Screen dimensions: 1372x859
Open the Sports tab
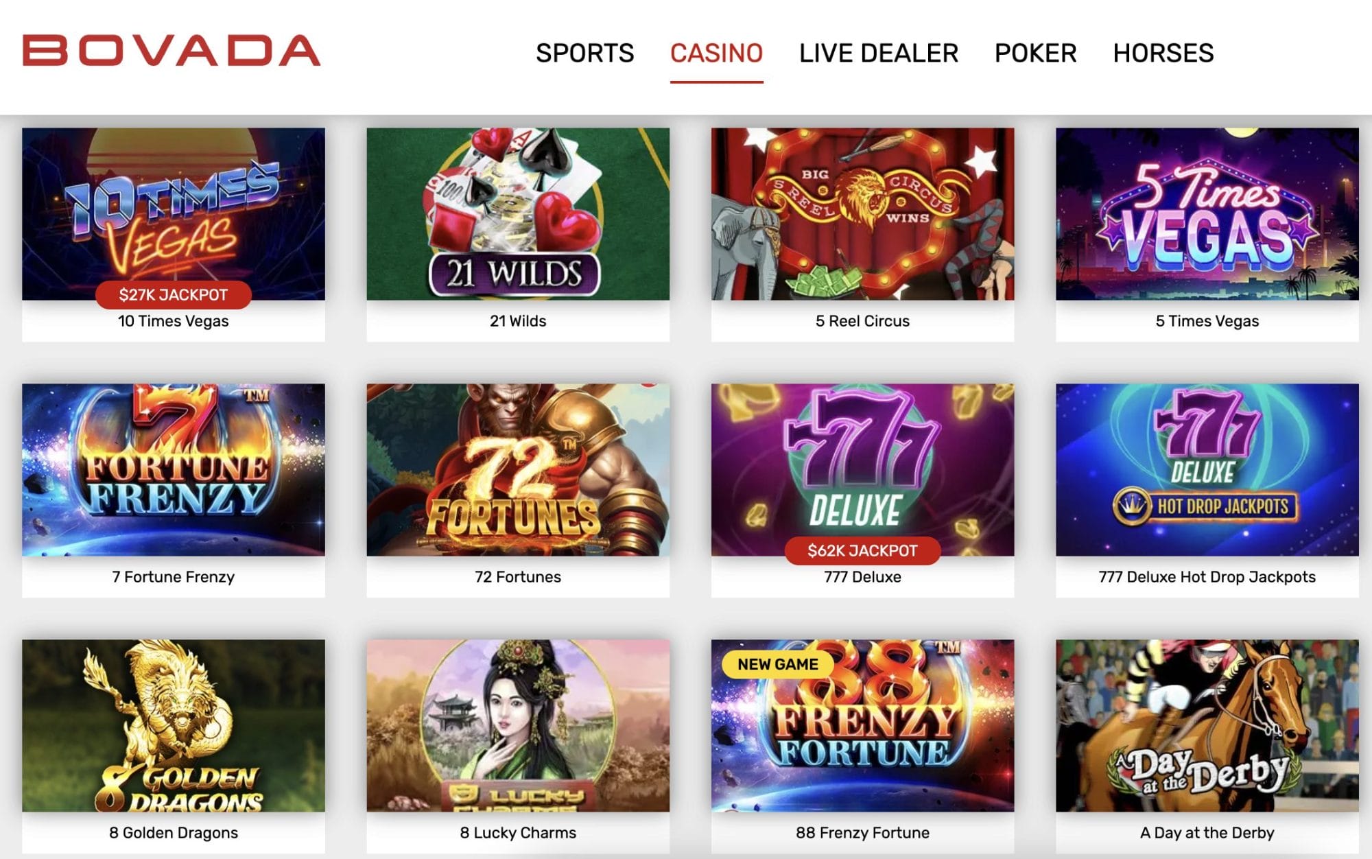pyautogui.click(x=585, y=53)
